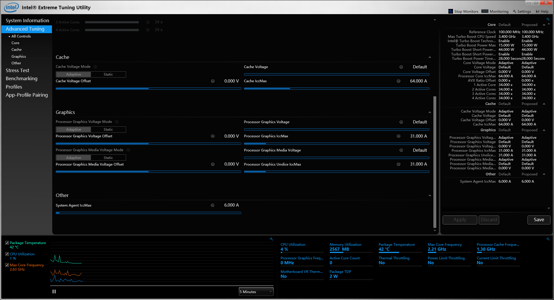Screen dimensions: 554x300
Task: Click wrench icon above the monitor graph
Action: [x=271, y=239]
